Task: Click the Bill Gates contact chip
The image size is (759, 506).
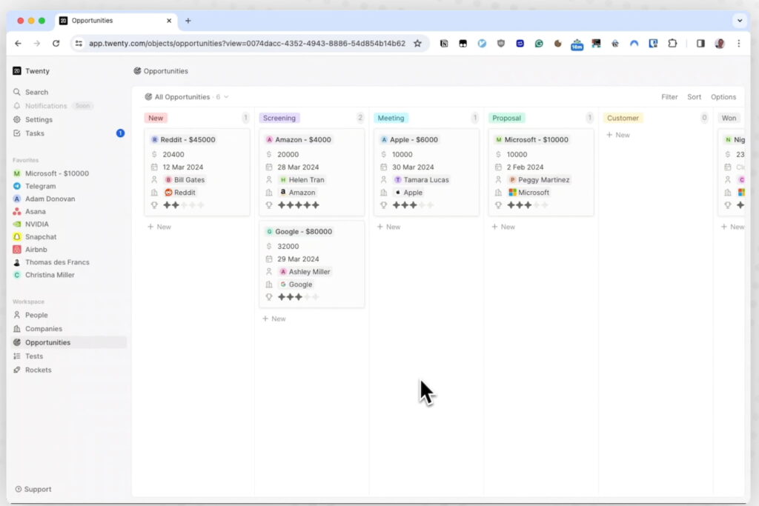Action: 185,180
